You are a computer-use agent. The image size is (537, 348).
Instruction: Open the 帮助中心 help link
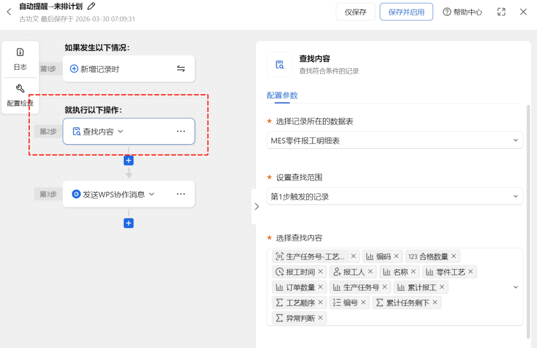463,12
